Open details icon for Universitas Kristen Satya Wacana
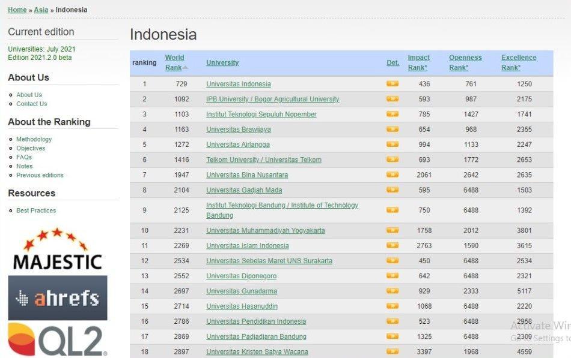The height and width of the screenshot is (358, 571). pos(392,351)
